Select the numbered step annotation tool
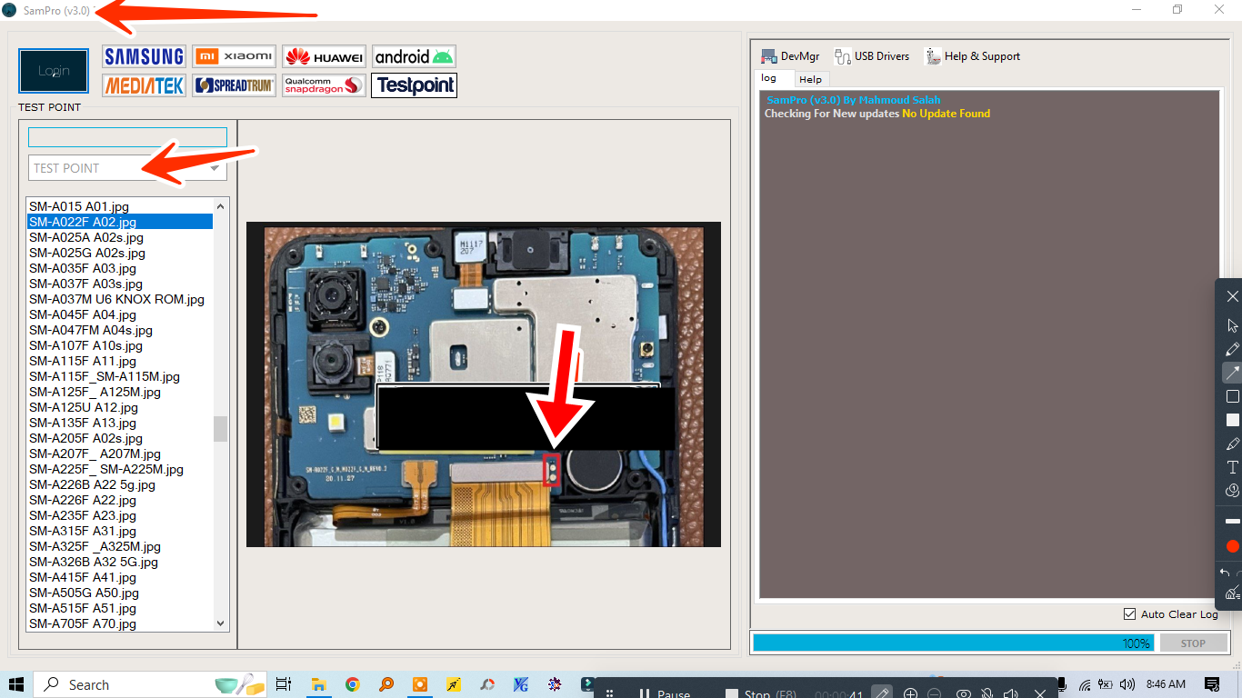Image resolution: width=1242 pixels, height=698 pixels. pos(1232,491)
